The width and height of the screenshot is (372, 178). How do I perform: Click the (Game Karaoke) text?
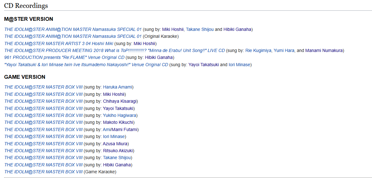(100, 172)
